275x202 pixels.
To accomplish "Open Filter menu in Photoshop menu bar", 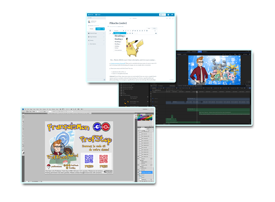I will point(41,109).
